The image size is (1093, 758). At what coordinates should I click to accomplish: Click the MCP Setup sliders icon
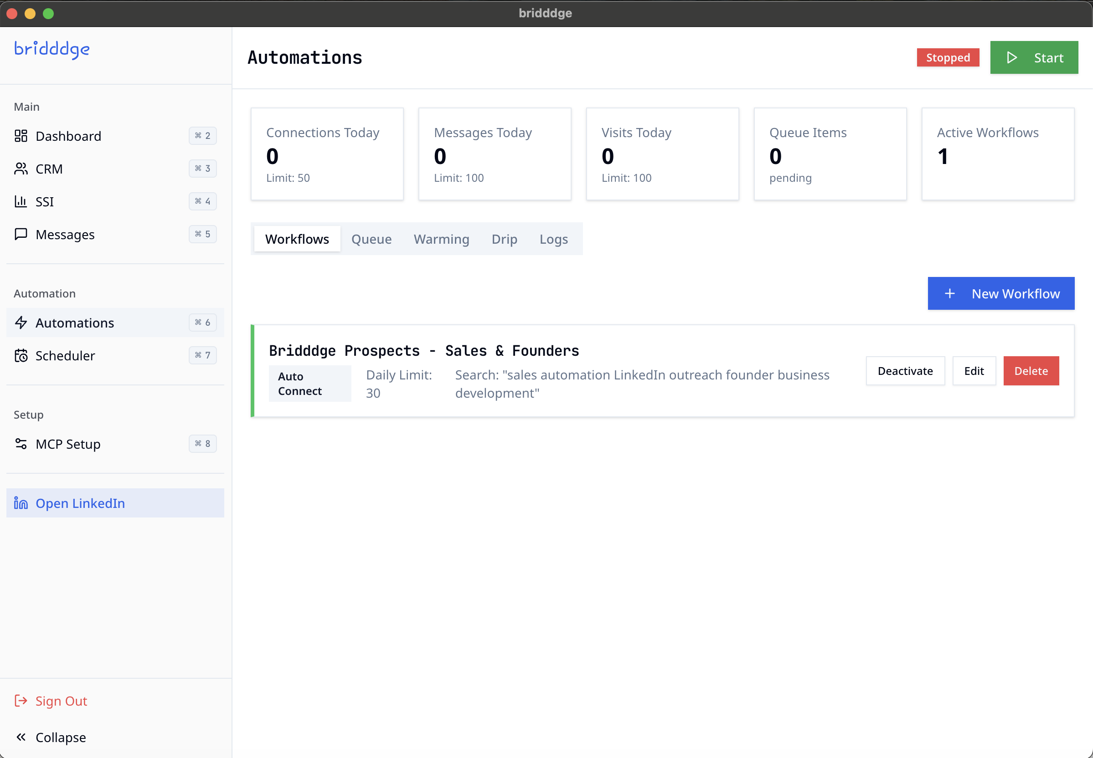21,444
